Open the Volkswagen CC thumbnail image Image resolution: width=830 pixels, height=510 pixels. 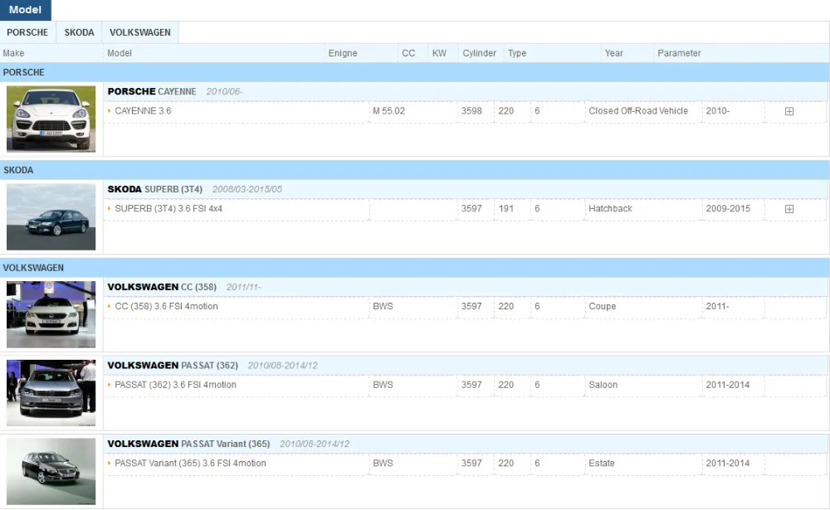tap(51, 314)
